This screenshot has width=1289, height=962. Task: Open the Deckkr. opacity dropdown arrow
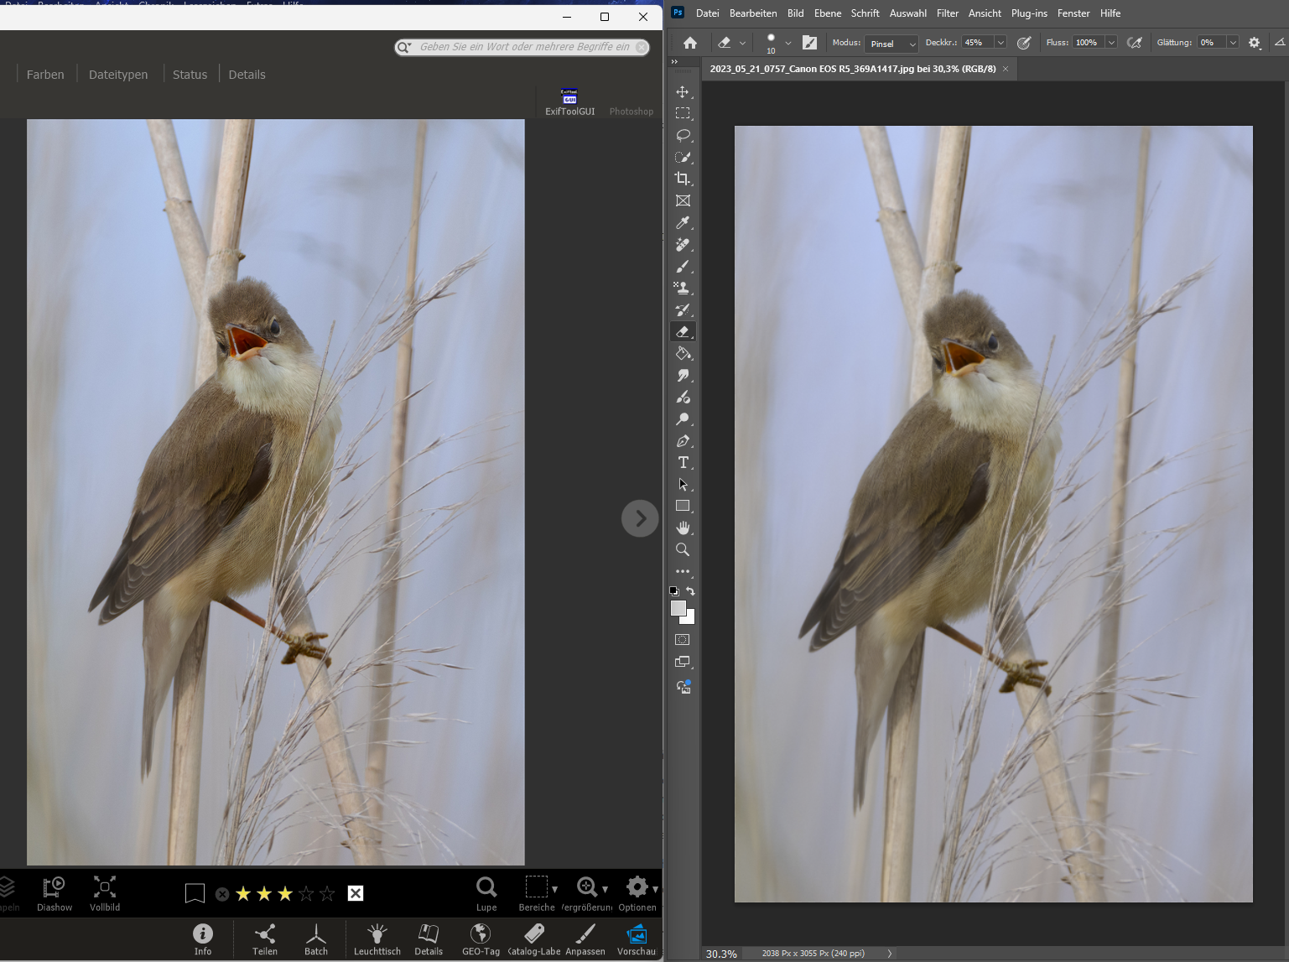(x=1001, y=43)
